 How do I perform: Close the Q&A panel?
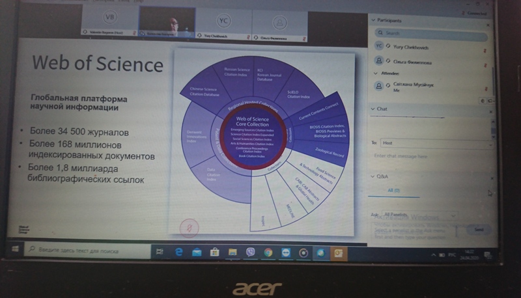pyautogui.click(x=492, y=179)
